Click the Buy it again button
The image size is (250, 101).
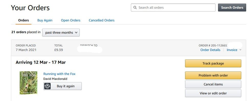pyautogui.click(x=63, y=86)
